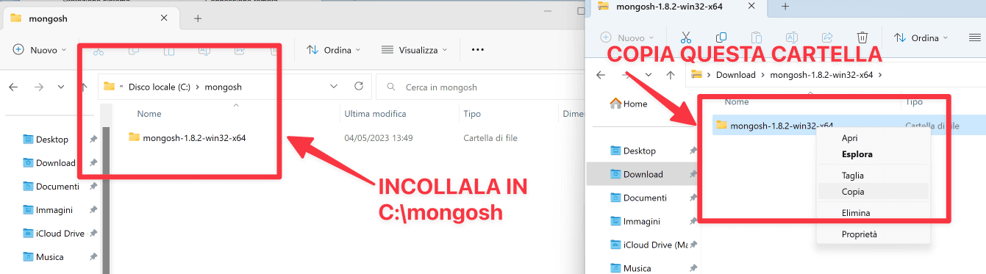Click the date 04/05/2023 13:49
The height and width of the screenshot is (274, 986).
tap(379, 137)
